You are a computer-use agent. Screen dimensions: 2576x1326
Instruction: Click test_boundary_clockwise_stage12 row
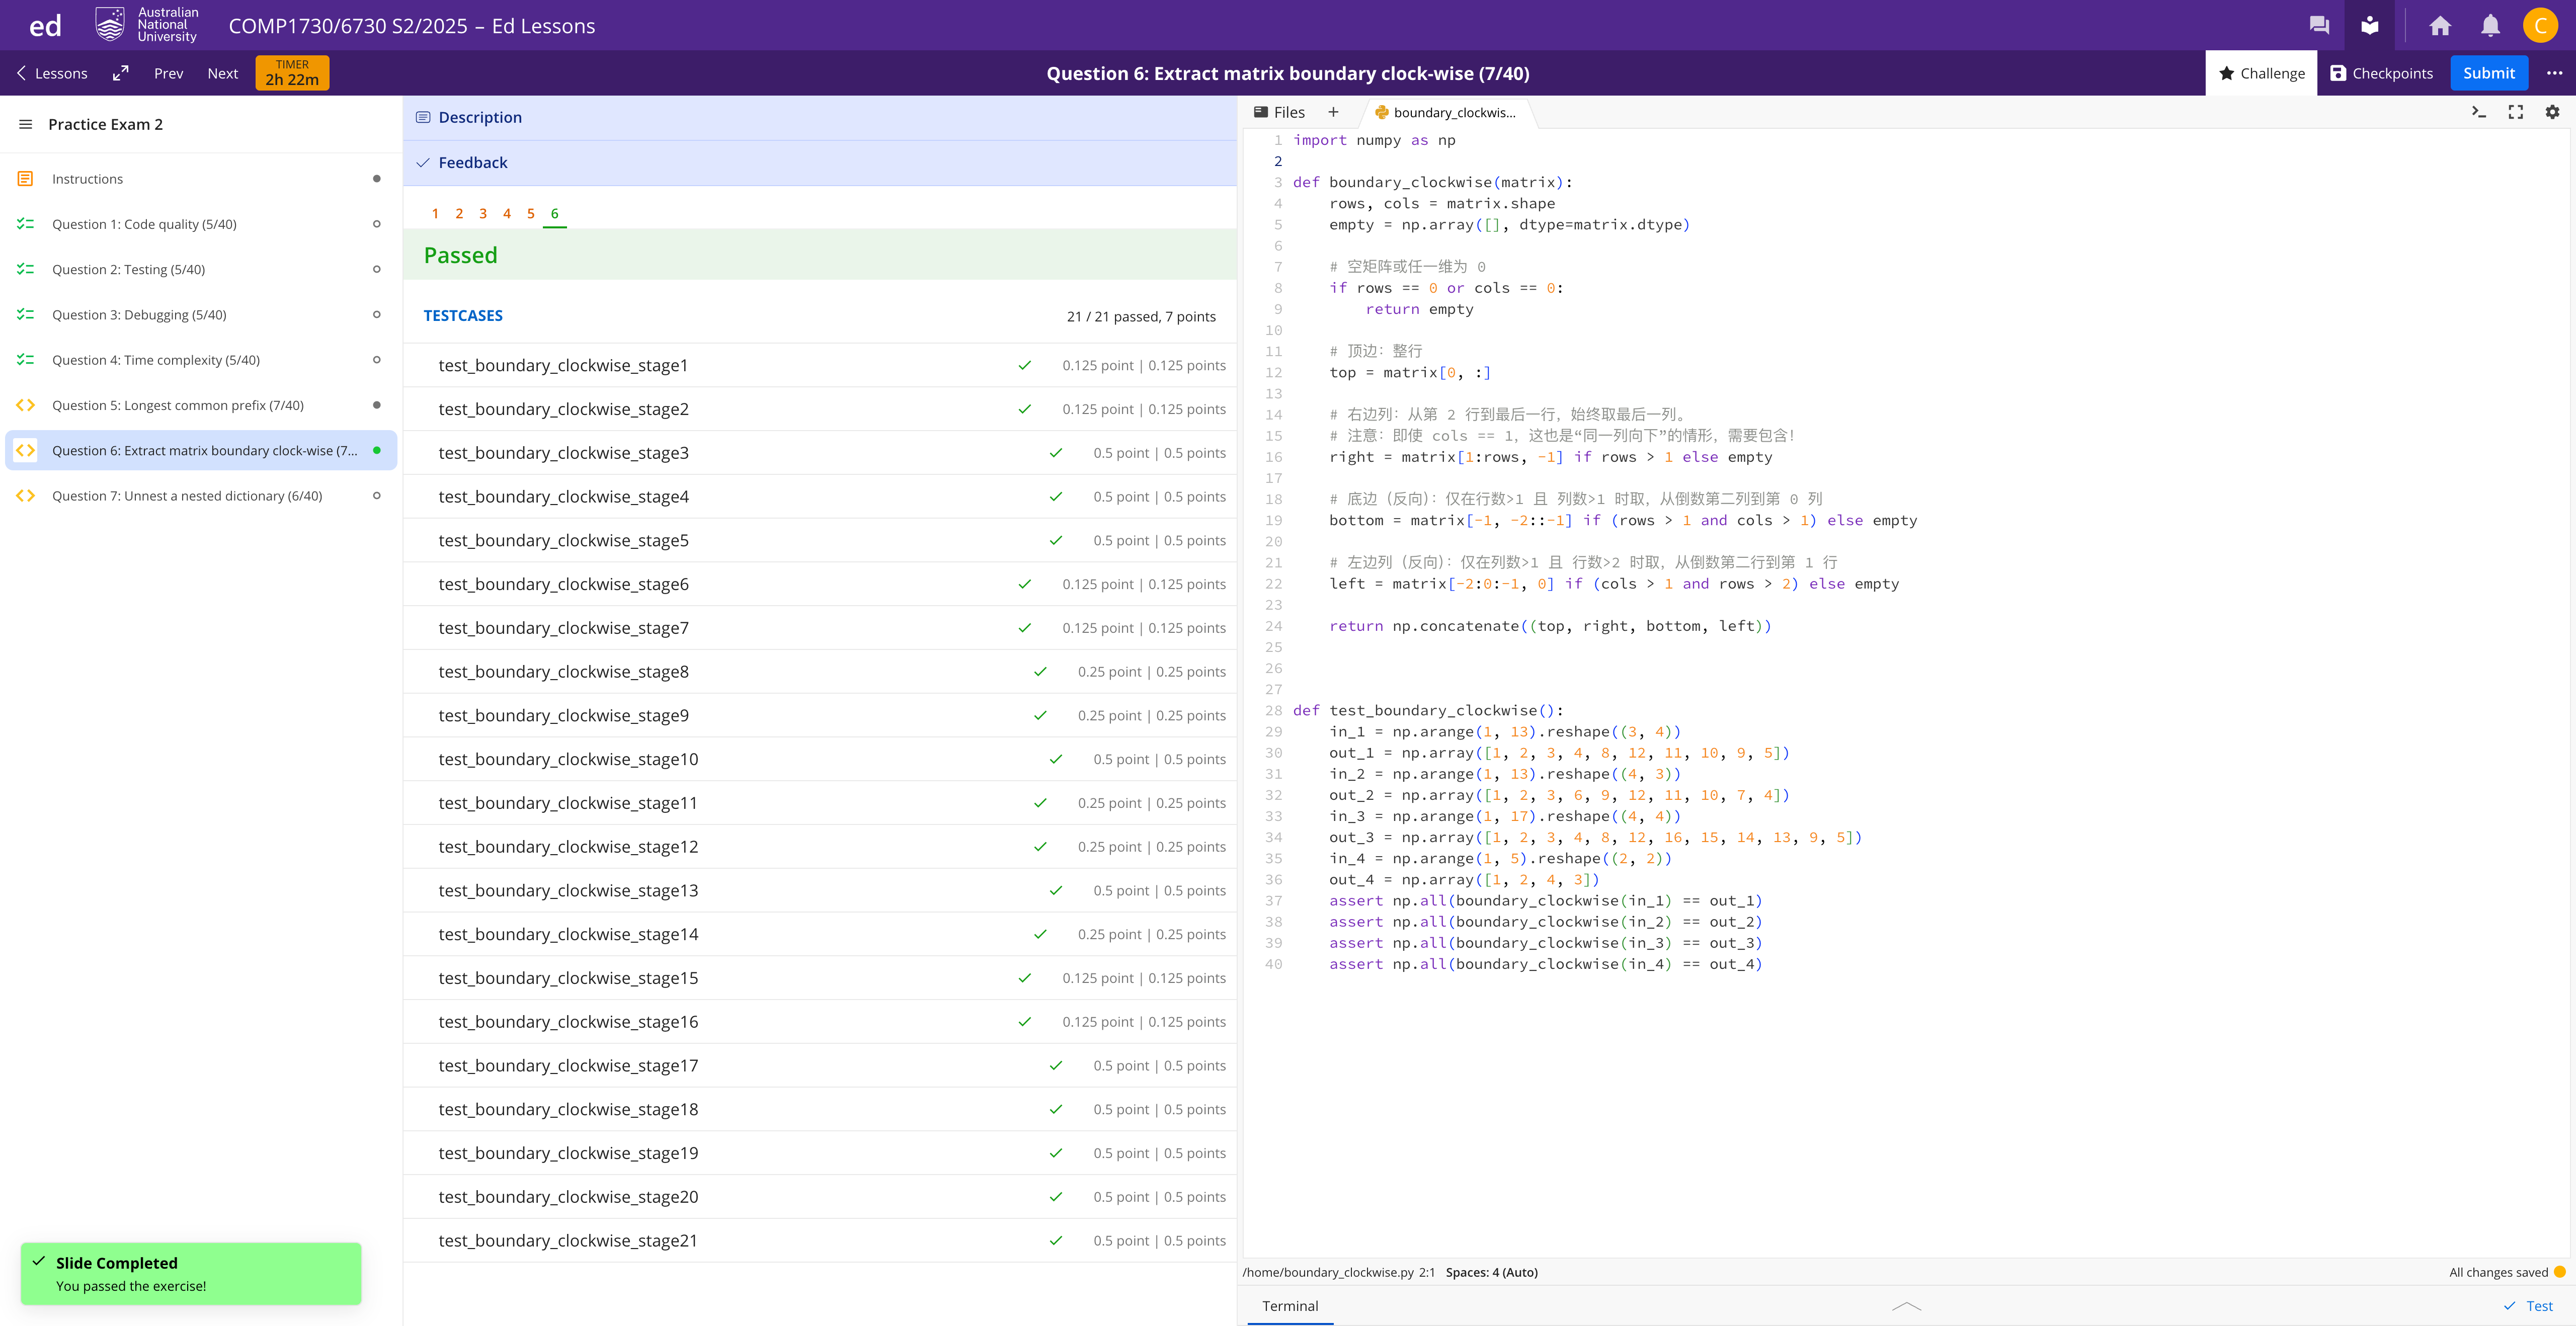click(x=819, y=847)
